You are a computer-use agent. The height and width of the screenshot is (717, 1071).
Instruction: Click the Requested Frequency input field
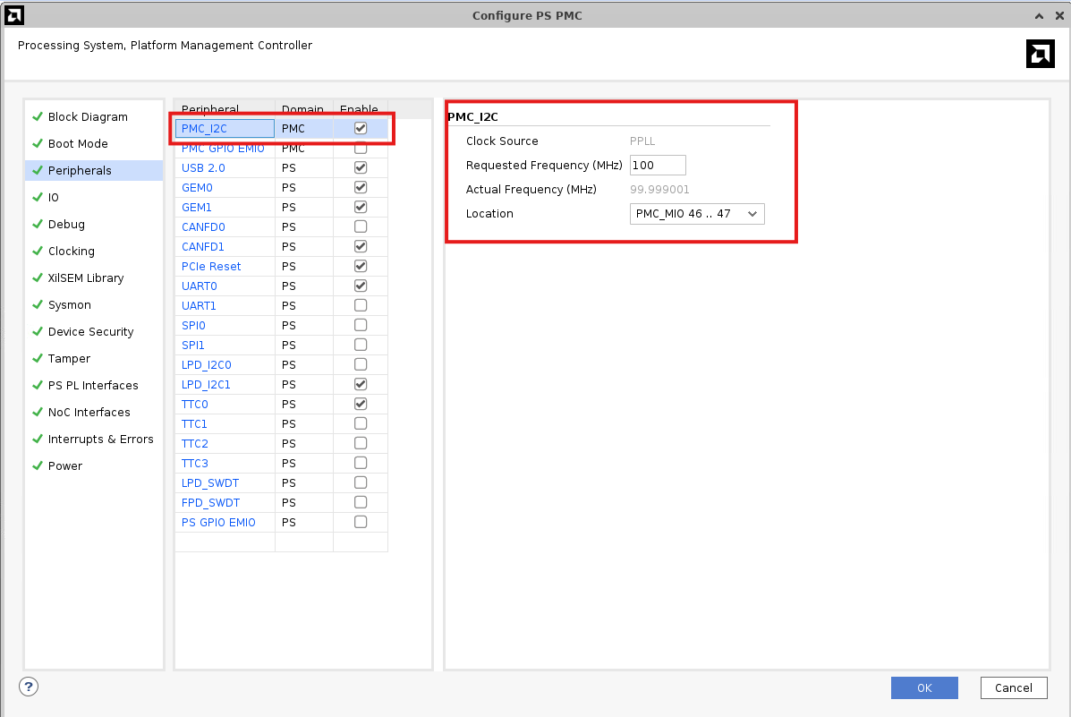point(657,166)
